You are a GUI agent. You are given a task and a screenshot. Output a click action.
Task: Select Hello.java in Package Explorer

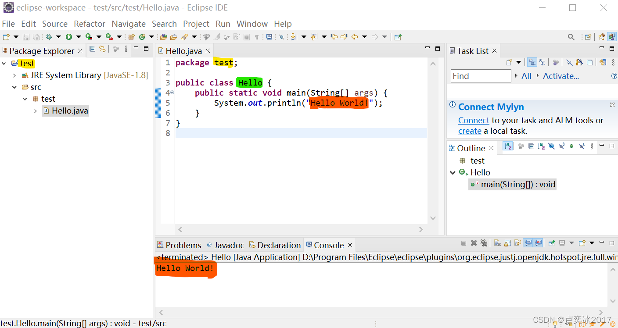point(65,111)
